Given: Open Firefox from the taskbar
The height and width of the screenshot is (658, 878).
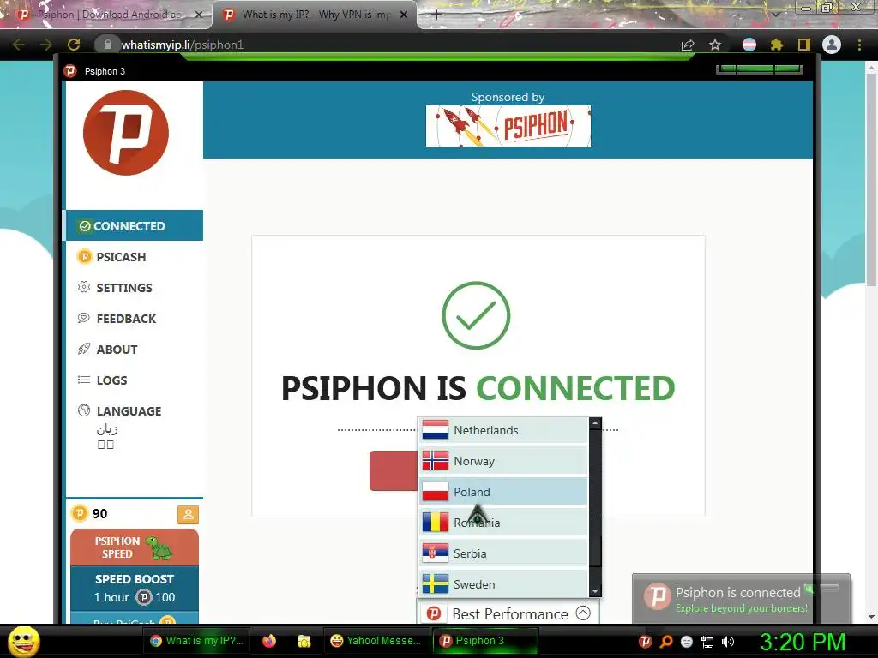Looking at the screenshot, I should [x=269, y=641].
